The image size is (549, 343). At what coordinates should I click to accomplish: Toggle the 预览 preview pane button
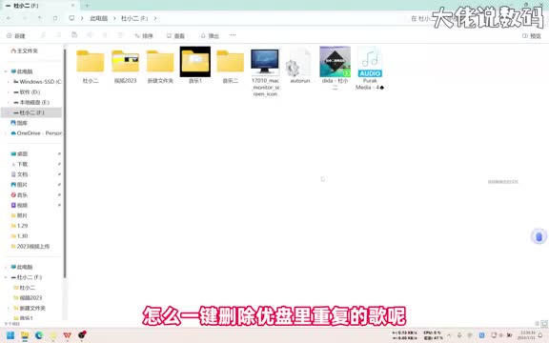[x=532, y=35]
